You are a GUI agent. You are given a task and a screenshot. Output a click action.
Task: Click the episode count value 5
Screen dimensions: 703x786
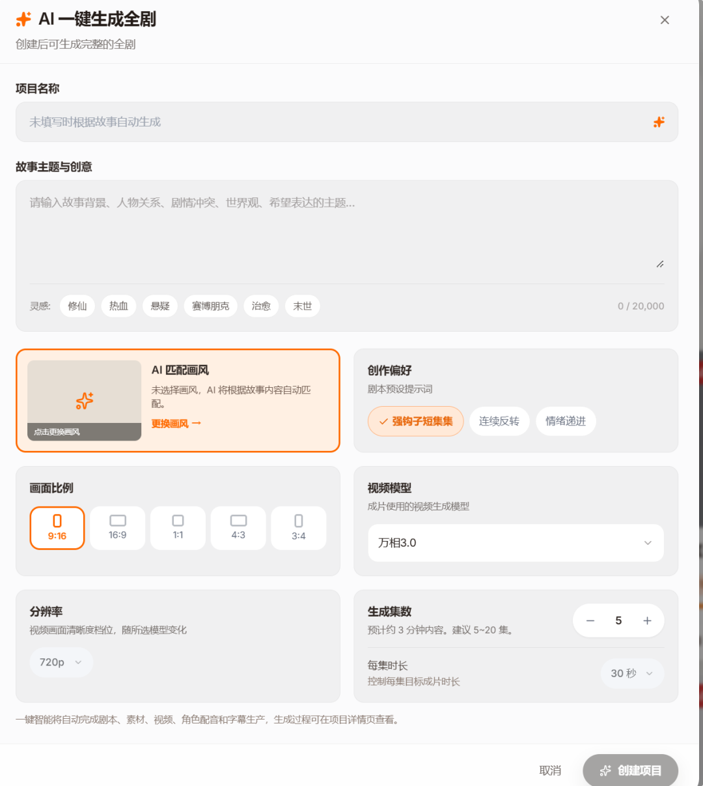[x=618, y=620]
